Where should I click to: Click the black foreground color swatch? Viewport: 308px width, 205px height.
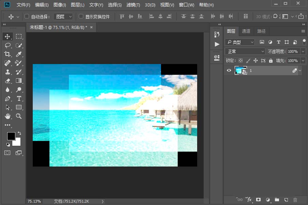click(x=11, y=136)
